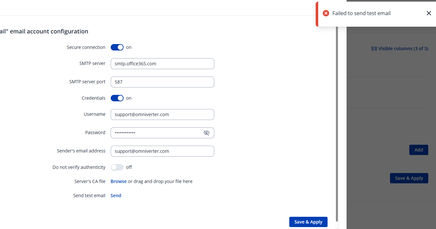Image resolution: width=436 pixels, height=229 pixels.
Task: Click the red error icon in notification
Action: click(x=326, y=13)
